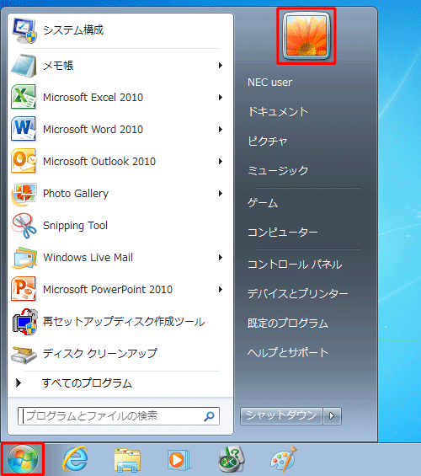Click the Windows Live Mail icon
Image resolution: width=421 pixels, height=476 pixels.
24,258
